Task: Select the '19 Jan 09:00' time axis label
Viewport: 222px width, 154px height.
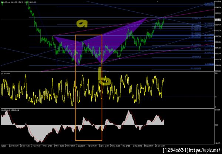Action: (149, 146)
